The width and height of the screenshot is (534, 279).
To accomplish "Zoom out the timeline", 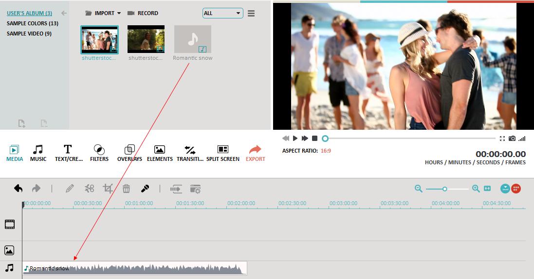I will tap(419, 189).
